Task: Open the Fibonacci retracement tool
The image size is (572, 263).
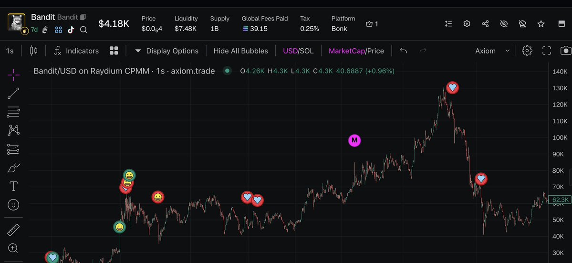Action: coord(13,112)
